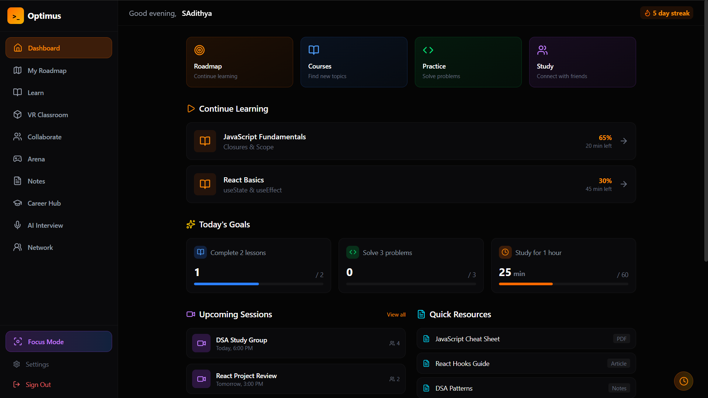
Task: Open Notes sidebar menu item
Action: [x=36, y=181]
